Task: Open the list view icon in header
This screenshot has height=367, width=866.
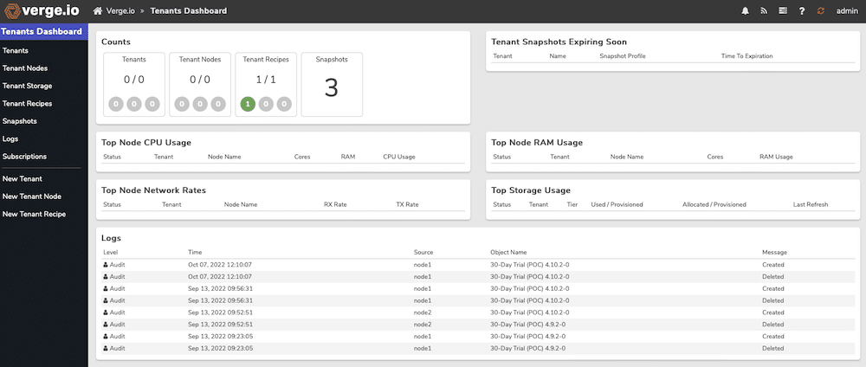Action: [x=783, y=11]
